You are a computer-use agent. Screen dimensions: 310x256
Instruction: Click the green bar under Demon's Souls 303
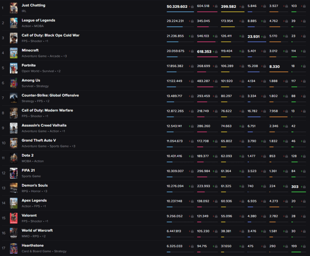[298, 192]
